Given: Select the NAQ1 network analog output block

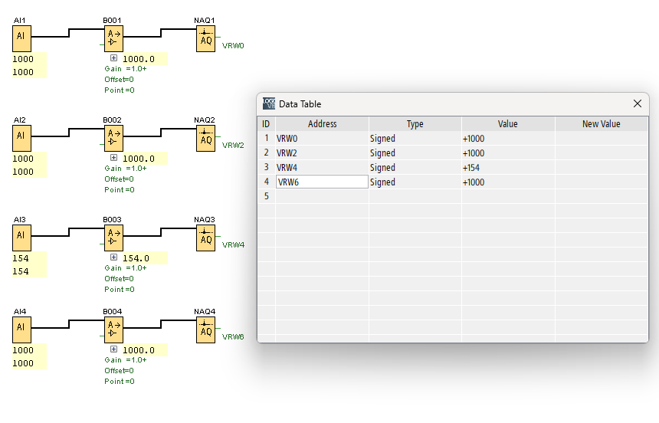Looking at the screenshot, I should (205, 38).
